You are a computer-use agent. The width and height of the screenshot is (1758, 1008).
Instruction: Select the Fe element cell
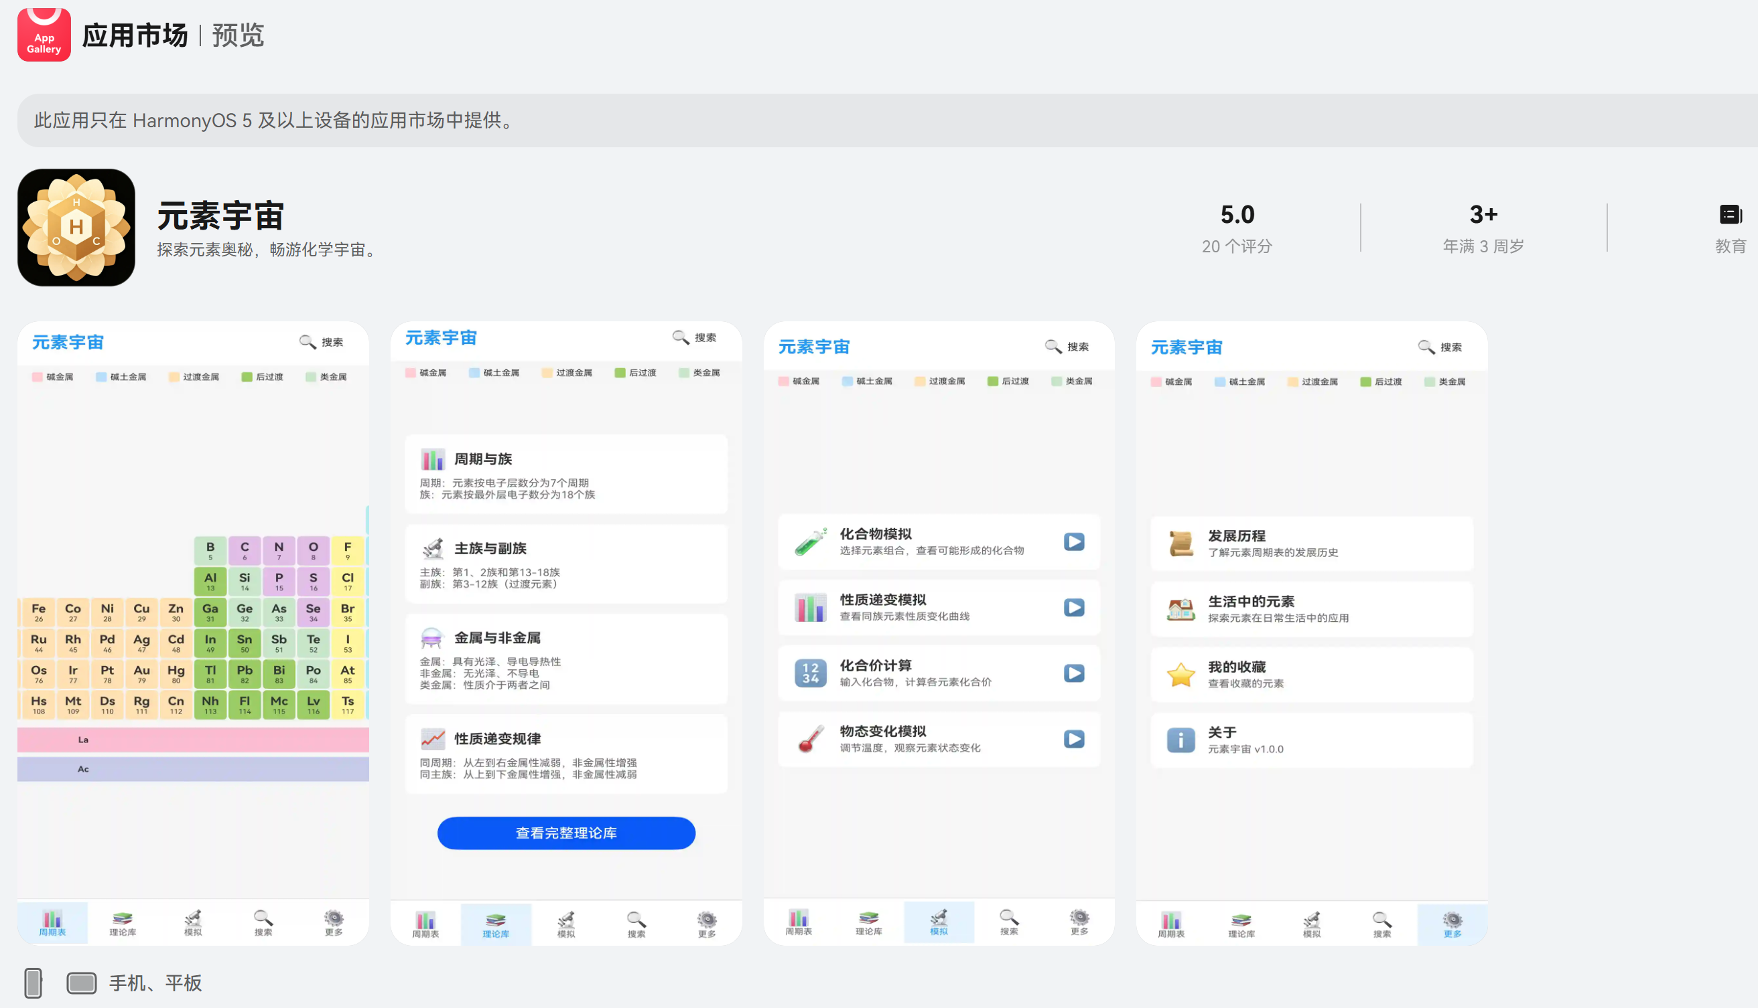(39, 612)
